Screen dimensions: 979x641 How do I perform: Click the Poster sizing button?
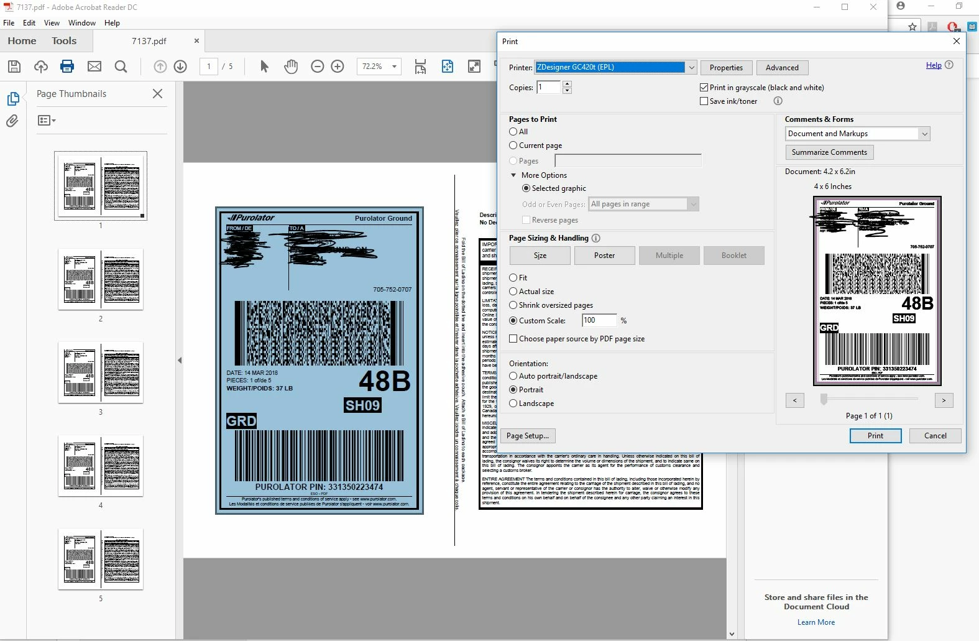pyautogui.click(x=604, y=256)
